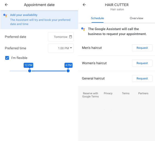Click the Preferred time label
Viewport: 155px width, 141px height.
(x=16, y=48)
